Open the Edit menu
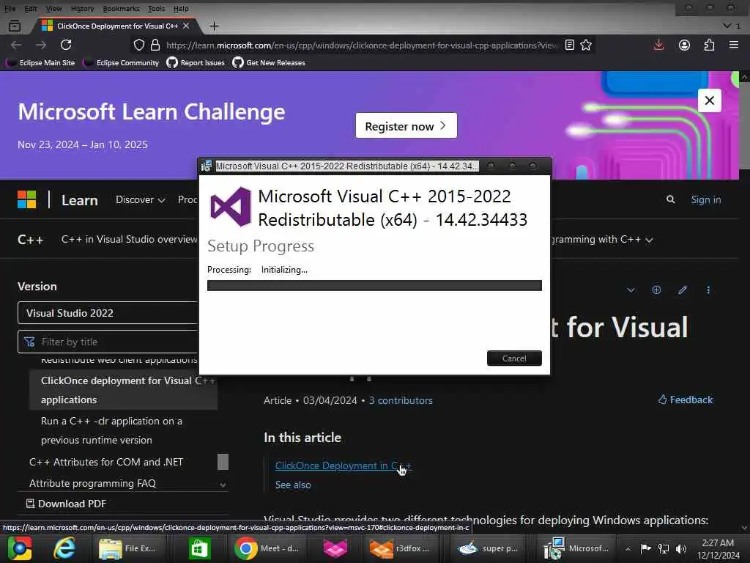 (x=31, y=9)
